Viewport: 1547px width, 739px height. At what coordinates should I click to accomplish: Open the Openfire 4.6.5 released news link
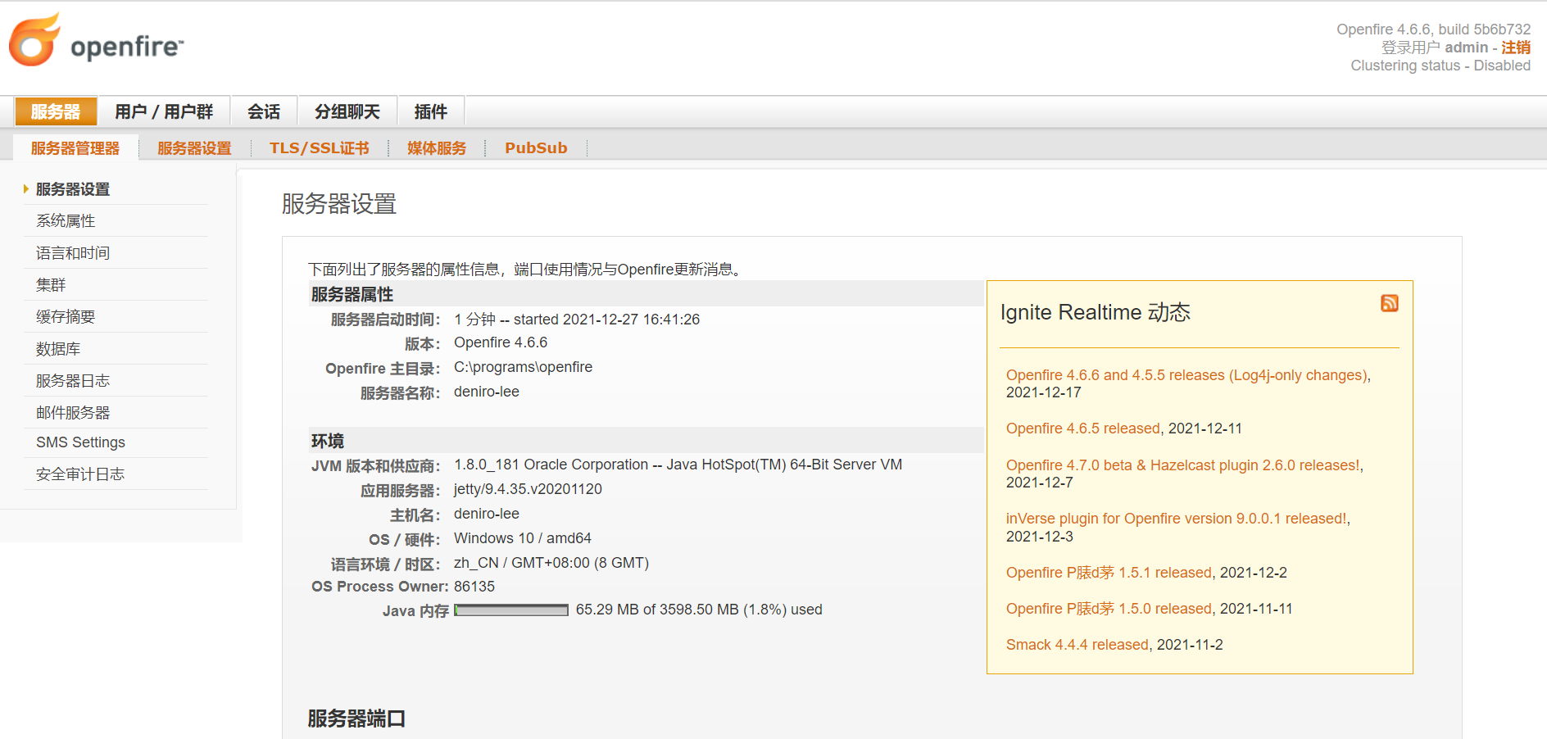tap(1083, 428)
